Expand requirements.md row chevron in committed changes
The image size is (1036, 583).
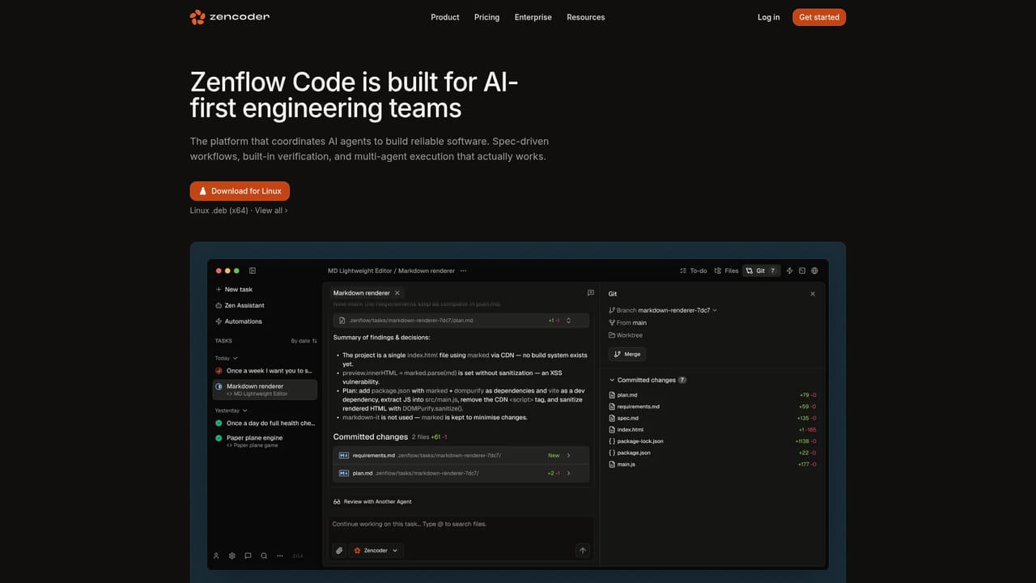coord(568,455)
